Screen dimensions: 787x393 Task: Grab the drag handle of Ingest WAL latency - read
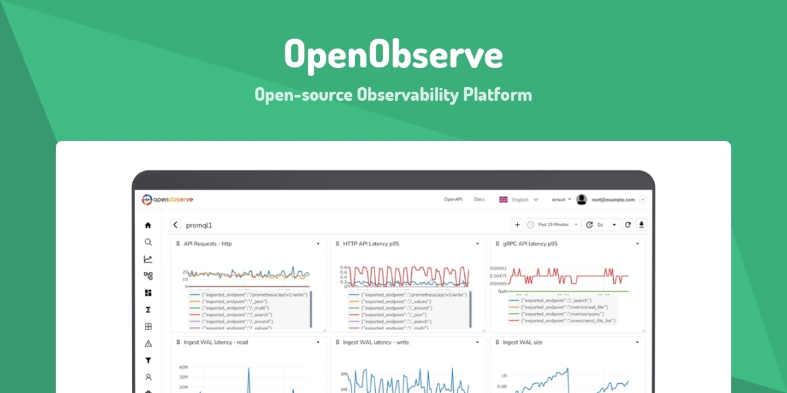click(x=178, y=342)
